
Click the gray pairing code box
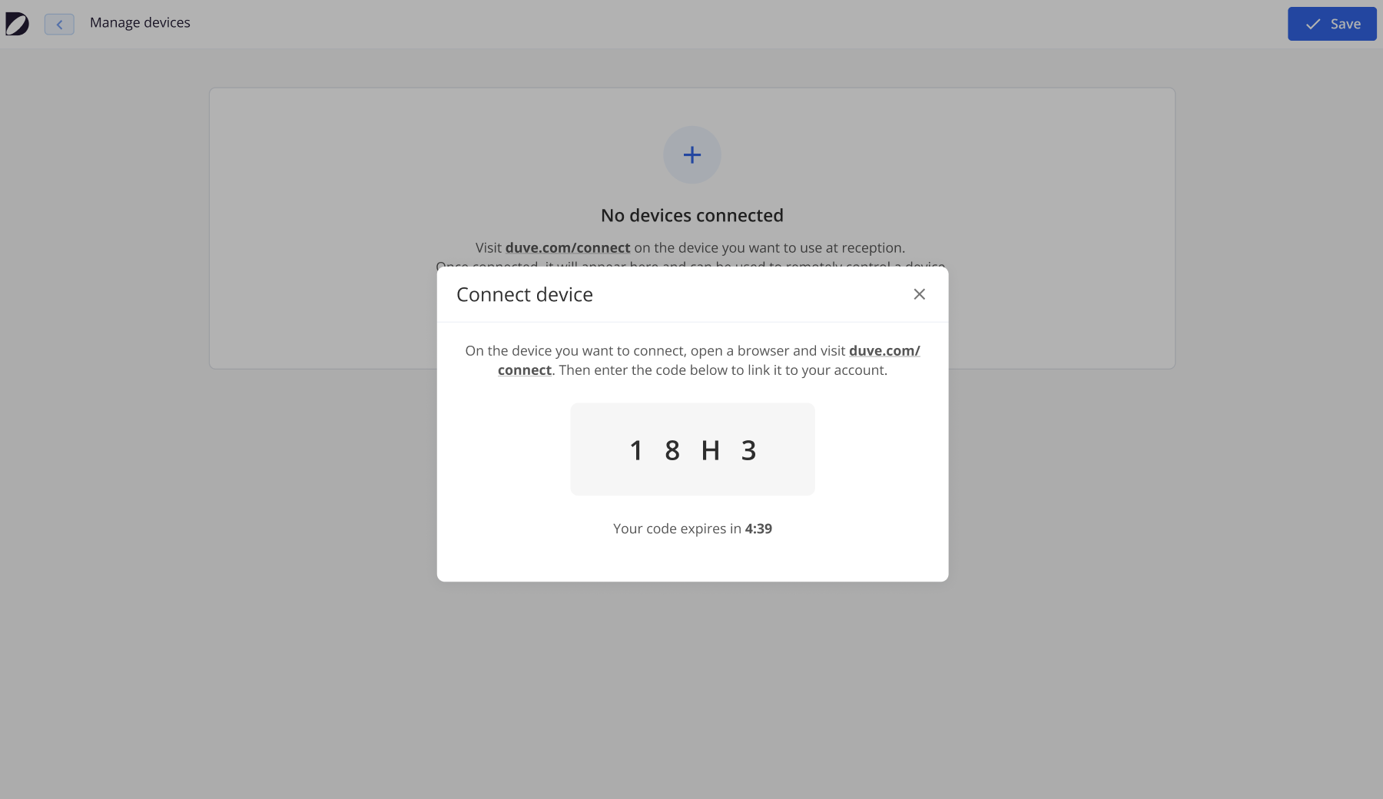pyautogui.click(x=692, y=449)
